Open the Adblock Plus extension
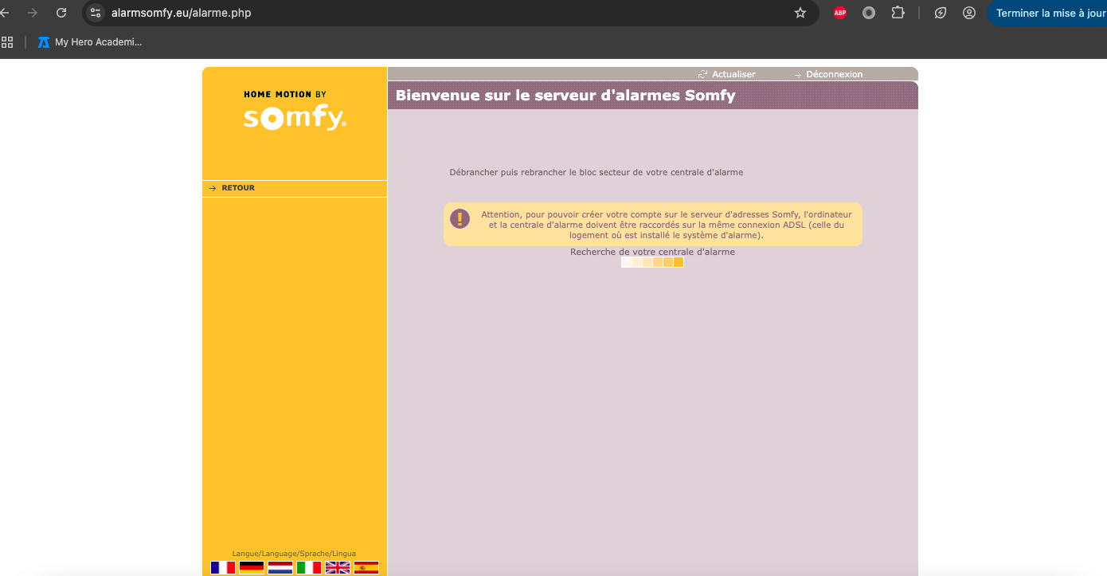1107x576 pixels. coord(840,13)
